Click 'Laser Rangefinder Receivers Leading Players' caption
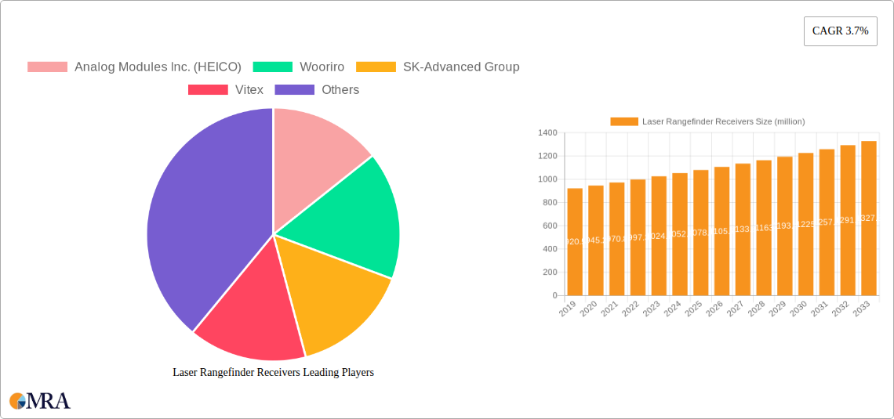The image size is (894, 419). tap(273, 373)
